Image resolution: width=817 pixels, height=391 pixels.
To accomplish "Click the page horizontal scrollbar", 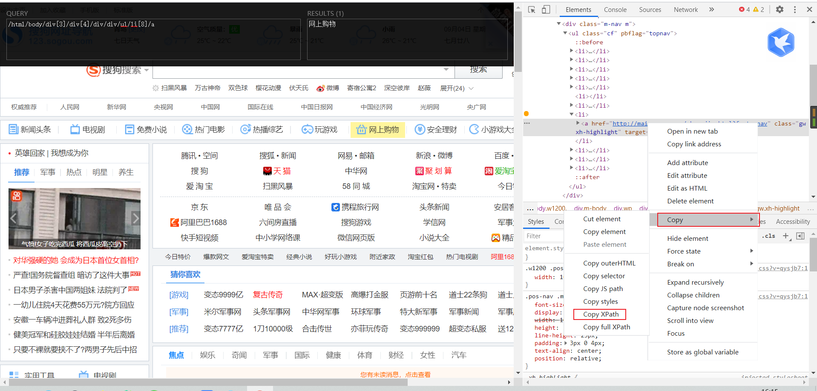I will pyautogui.click(x=208, y=382).
